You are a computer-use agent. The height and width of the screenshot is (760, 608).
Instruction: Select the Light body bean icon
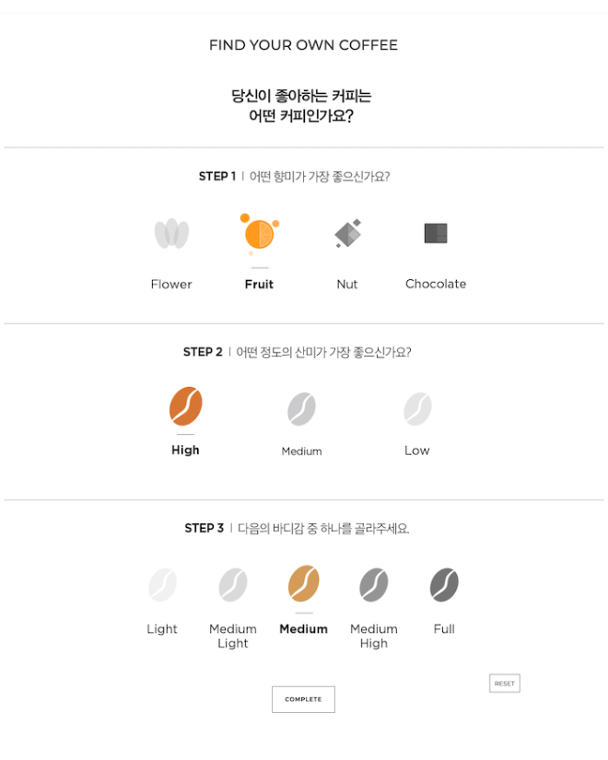[x=162, y=585]
